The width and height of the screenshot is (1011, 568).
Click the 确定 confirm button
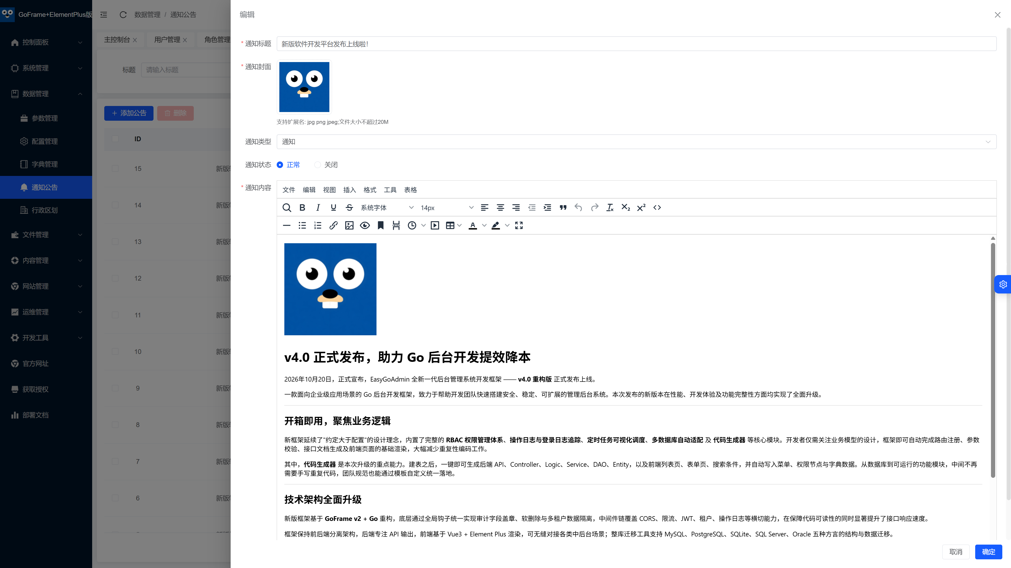[989, 552]
